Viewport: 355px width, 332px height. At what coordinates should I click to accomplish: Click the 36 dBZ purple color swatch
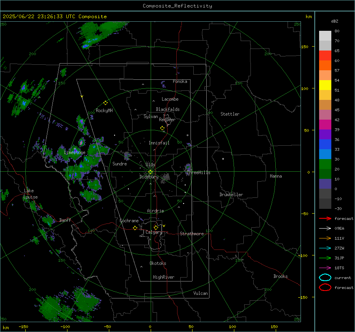(x=325, y=134)
